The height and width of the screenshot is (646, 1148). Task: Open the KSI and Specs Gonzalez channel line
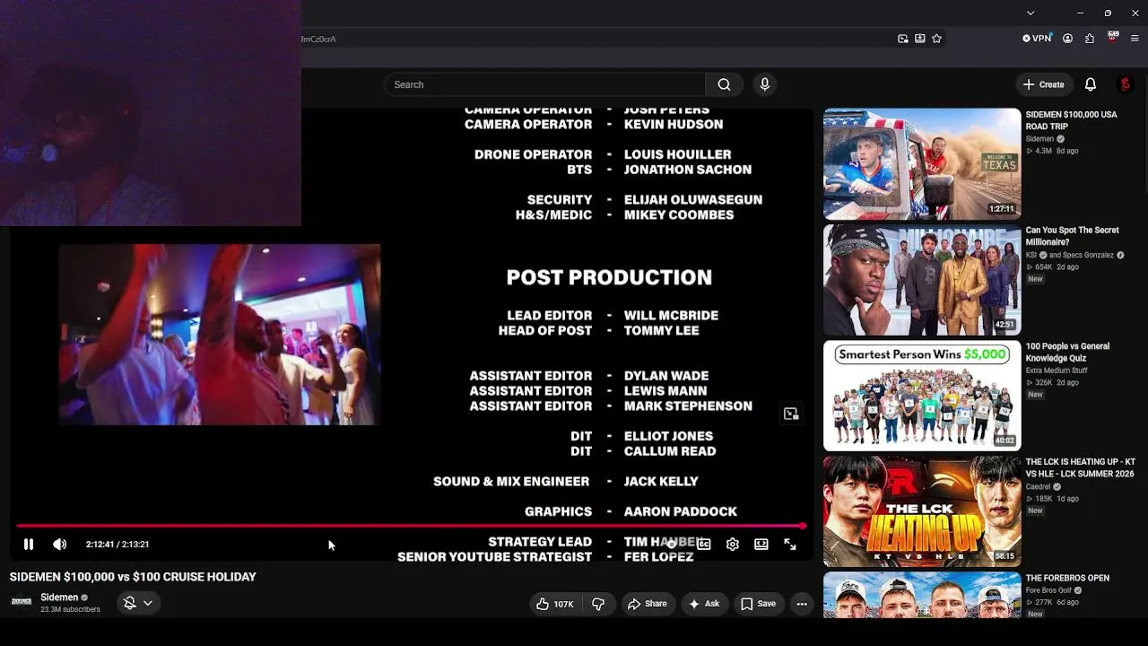tap(1074, 255)
